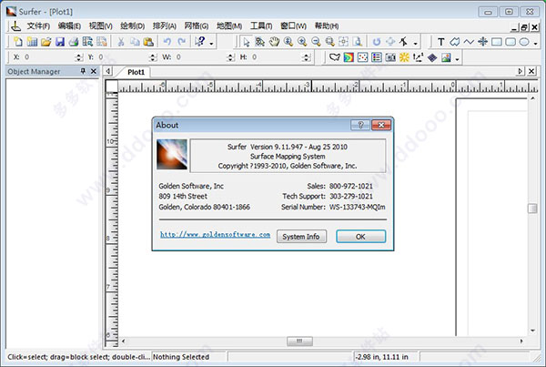Select the Text tool
546x367 pixels.
[x=440, y=42]
